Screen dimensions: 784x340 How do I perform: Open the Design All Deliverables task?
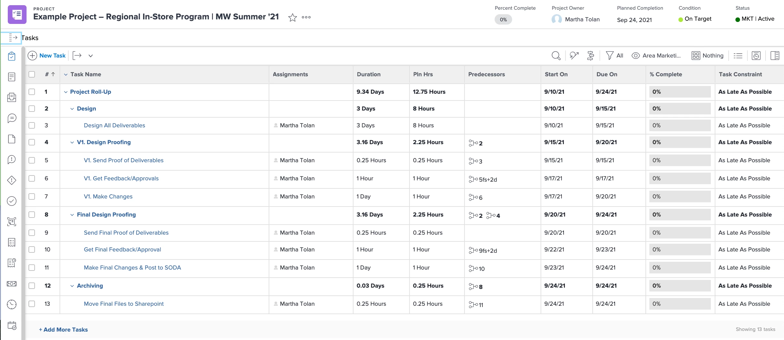(114, 125)
